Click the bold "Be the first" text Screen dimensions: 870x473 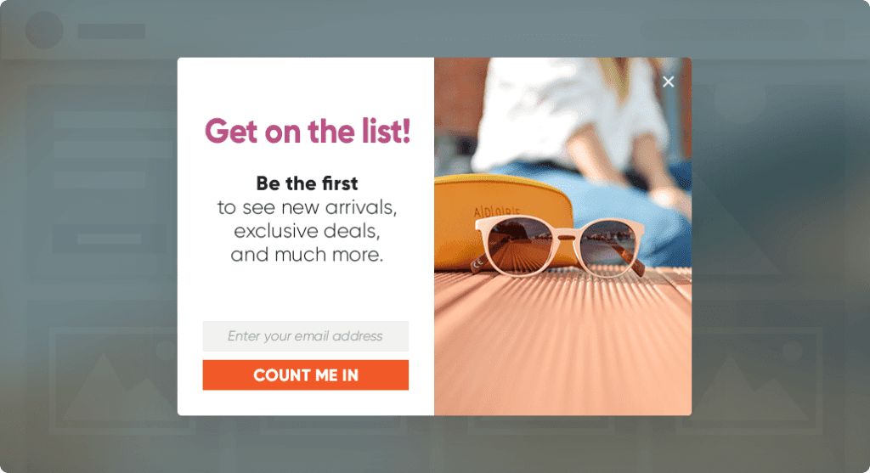(307, 183)
